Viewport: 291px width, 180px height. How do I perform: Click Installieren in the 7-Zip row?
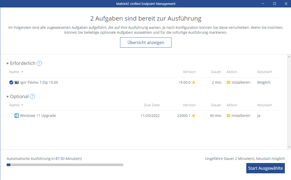(x=241, y=82)
